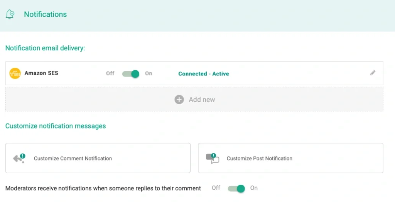Screen dimensions: 395x202
Task: Click the Notifications header title
Action: pos(45,14)
